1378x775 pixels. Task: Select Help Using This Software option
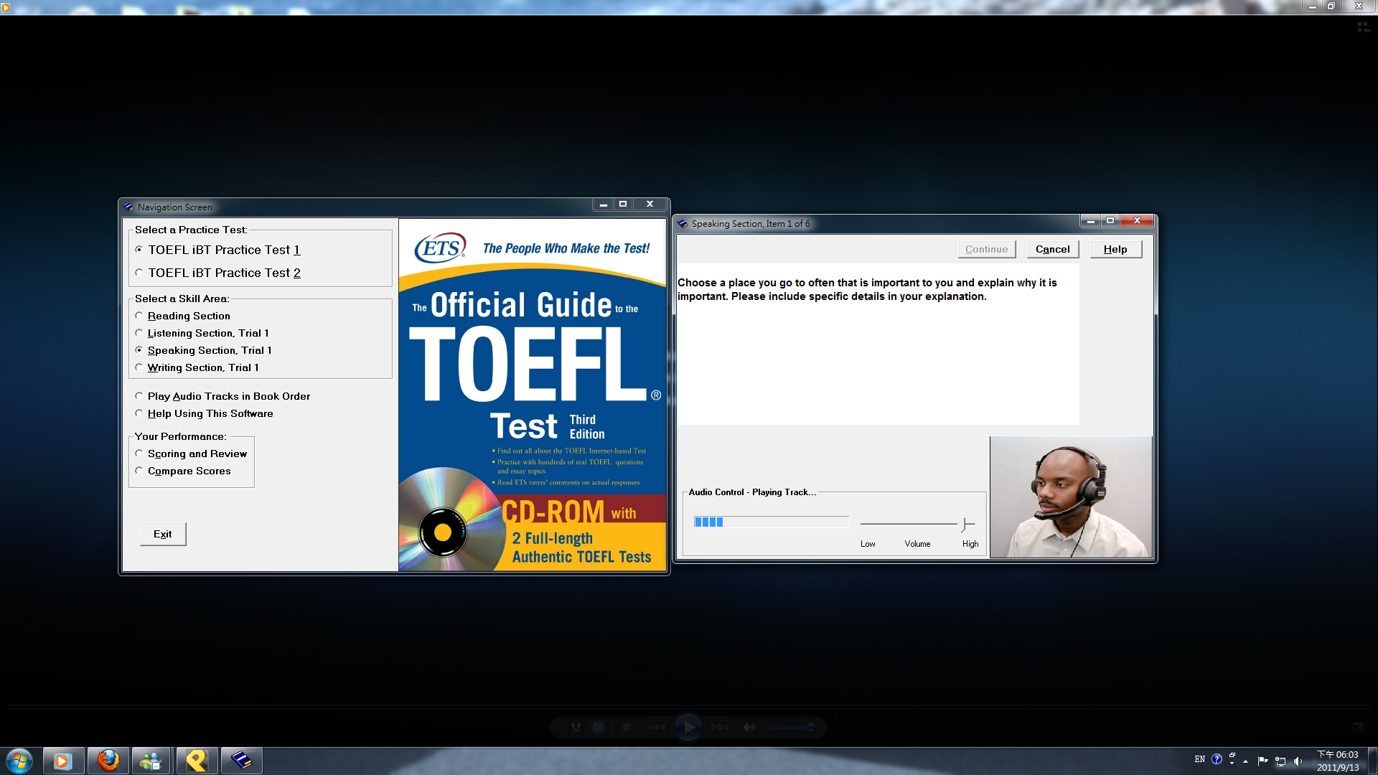[204, 413]
